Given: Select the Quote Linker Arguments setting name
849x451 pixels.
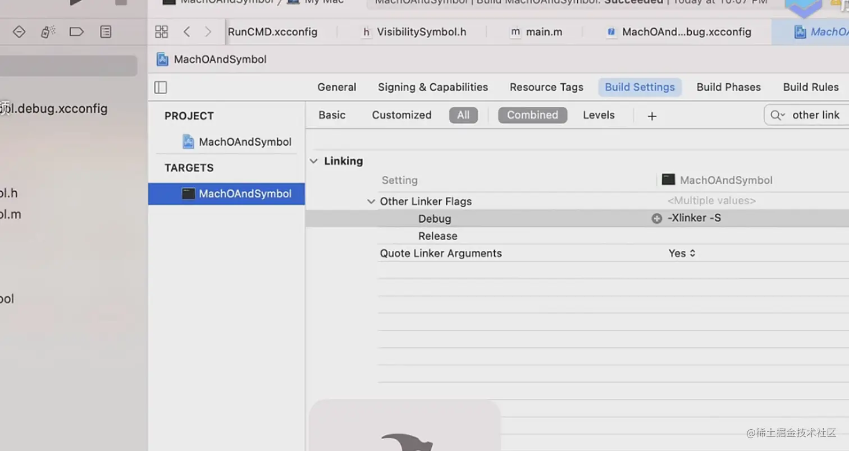Looking at the screenshot, I should click(441, 253).
